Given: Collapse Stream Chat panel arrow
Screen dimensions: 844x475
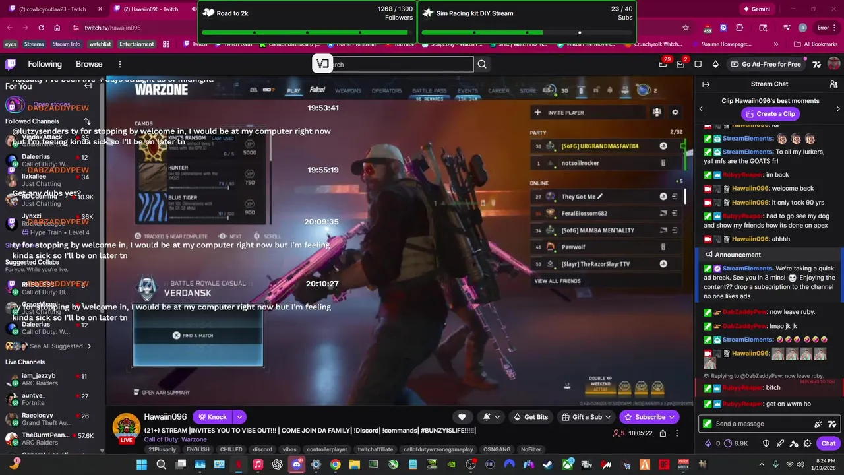Looking at the screenshot, I should coord(706,84).
